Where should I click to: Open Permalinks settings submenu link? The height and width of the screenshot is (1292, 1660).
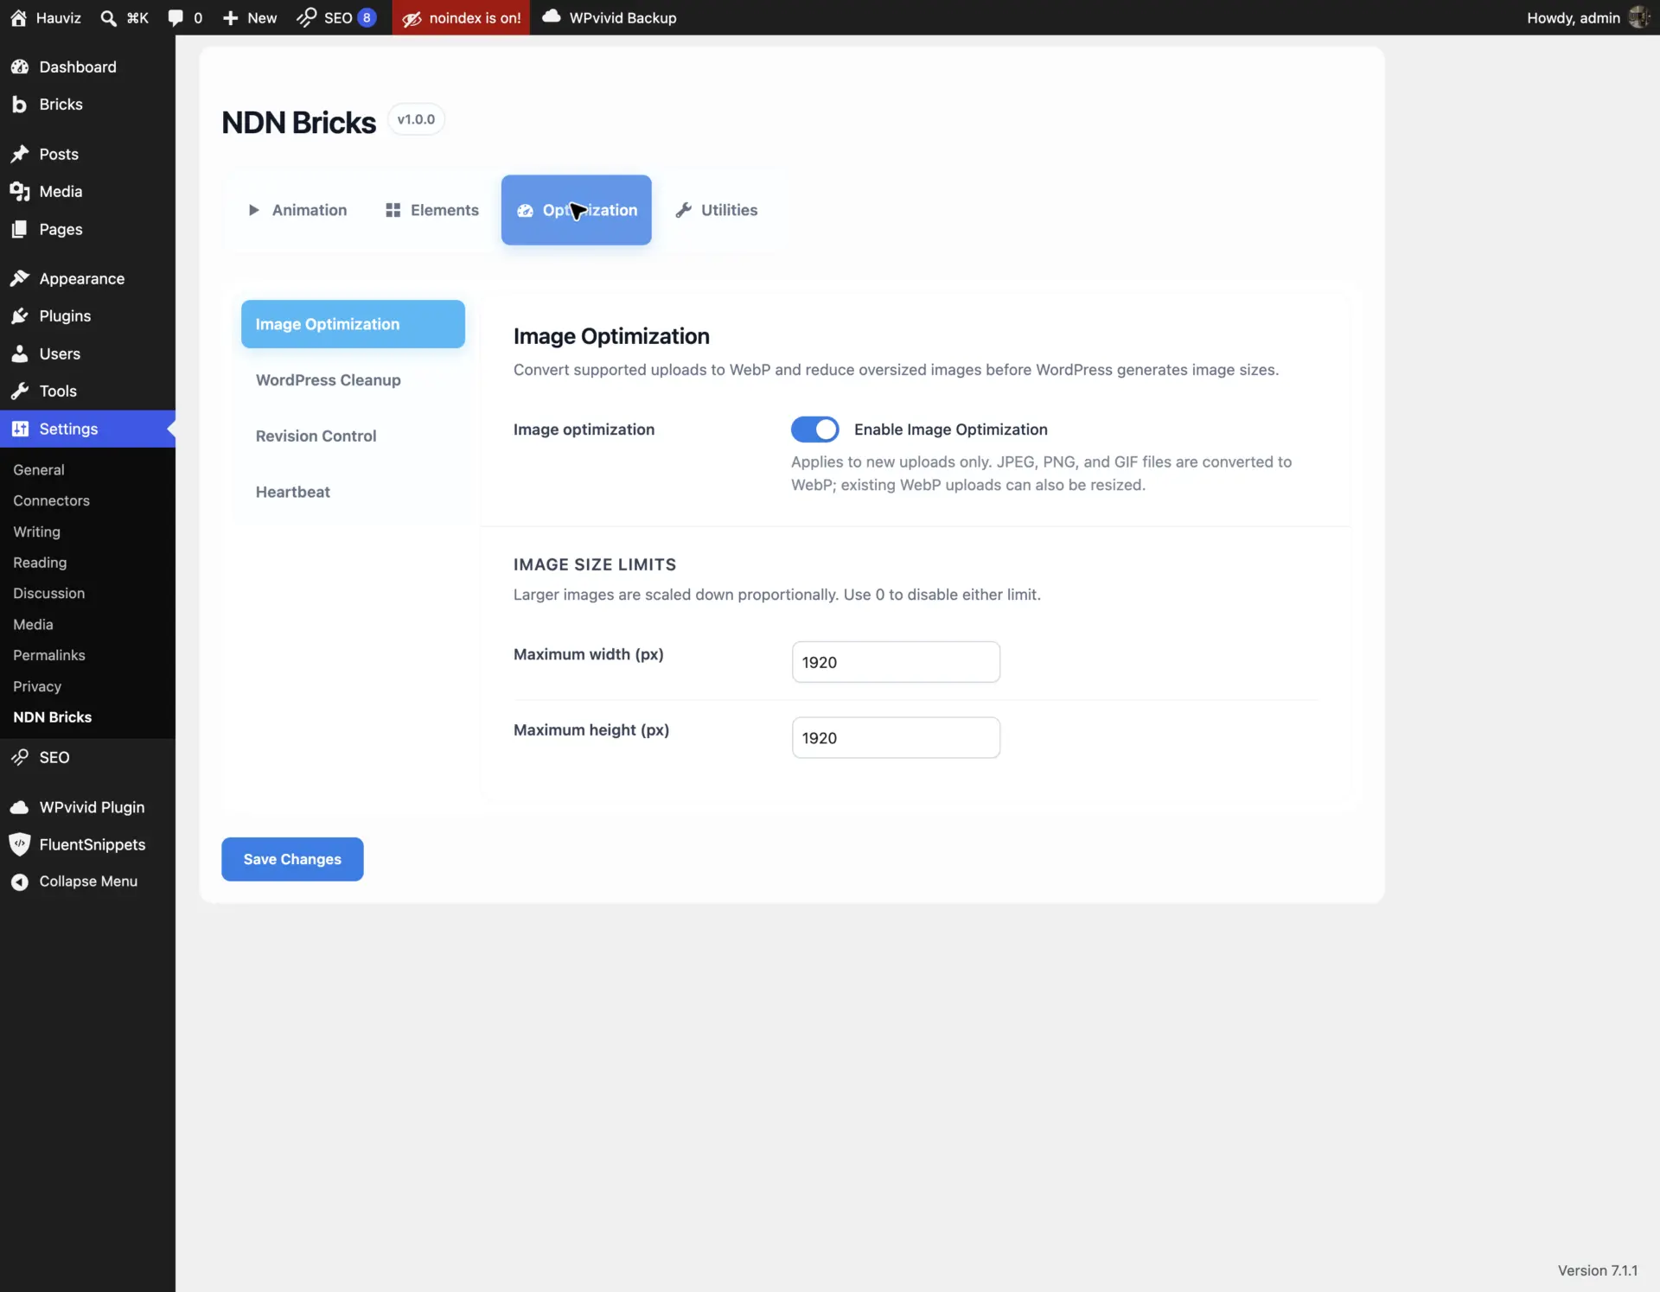click(49, 656)
